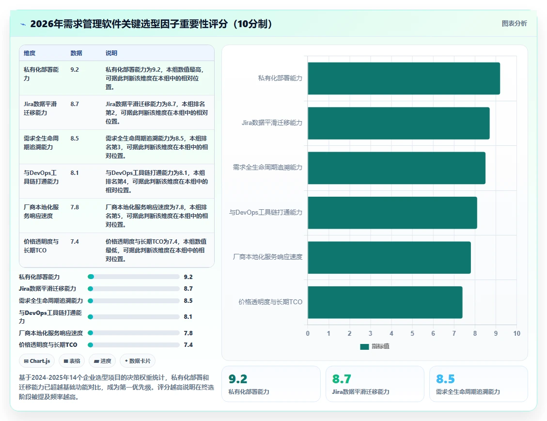
Task: Select the 8.1 value in the table
Action: click(x=75, y=172)
